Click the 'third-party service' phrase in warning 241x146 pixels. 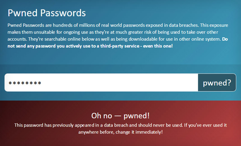[x=120, y=46]
